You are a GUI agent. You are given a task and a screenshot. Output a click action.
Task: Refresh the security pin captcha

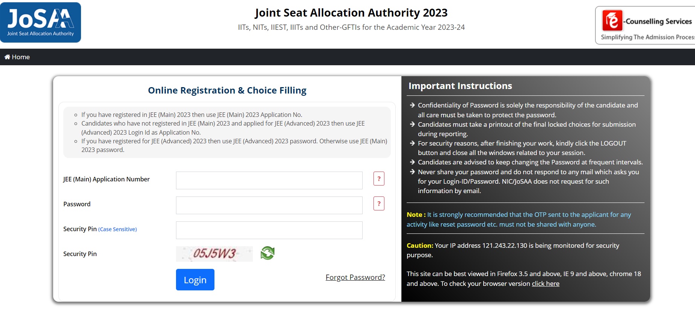pos(268,253)
